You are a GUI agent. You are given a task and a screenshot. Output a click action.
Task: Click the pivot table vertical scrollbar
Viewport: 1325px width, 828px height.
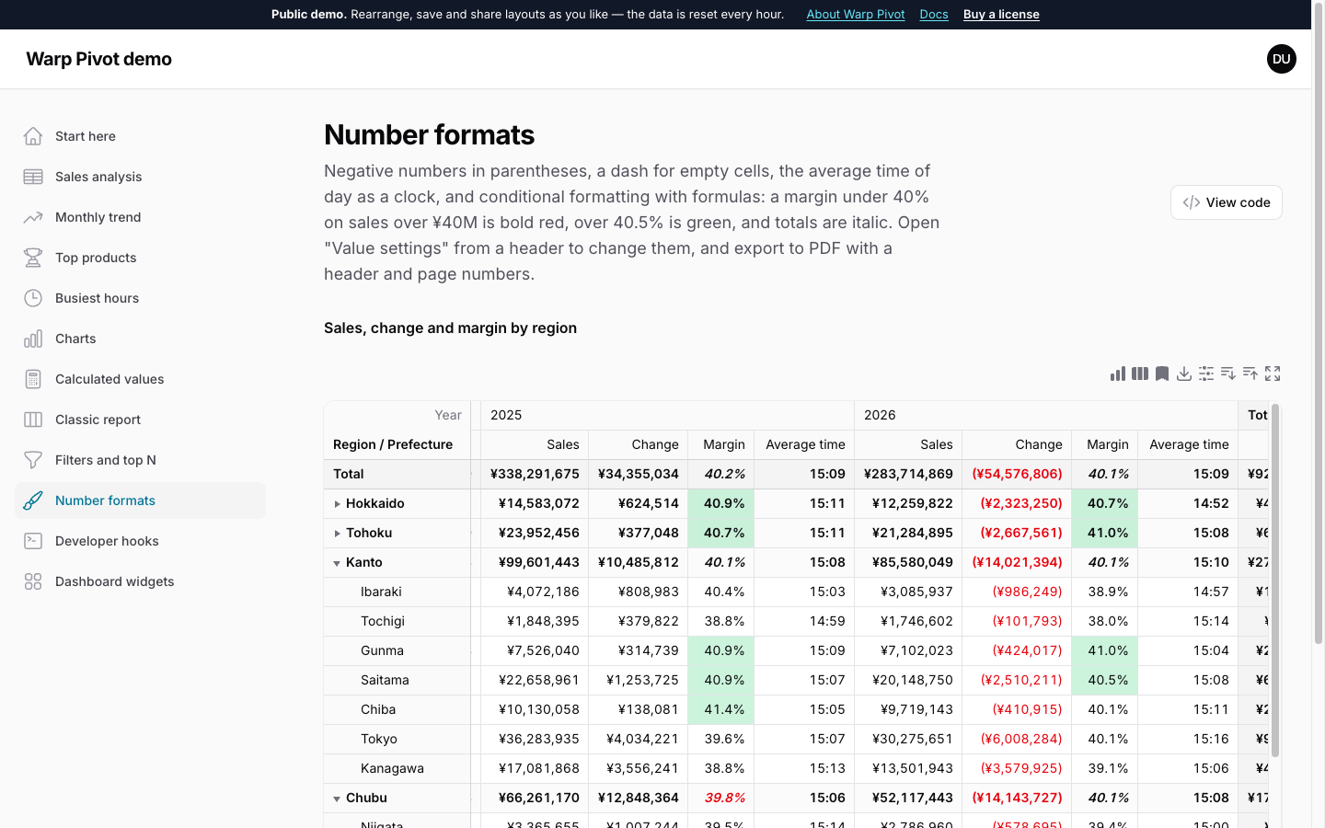(1275, 580)
